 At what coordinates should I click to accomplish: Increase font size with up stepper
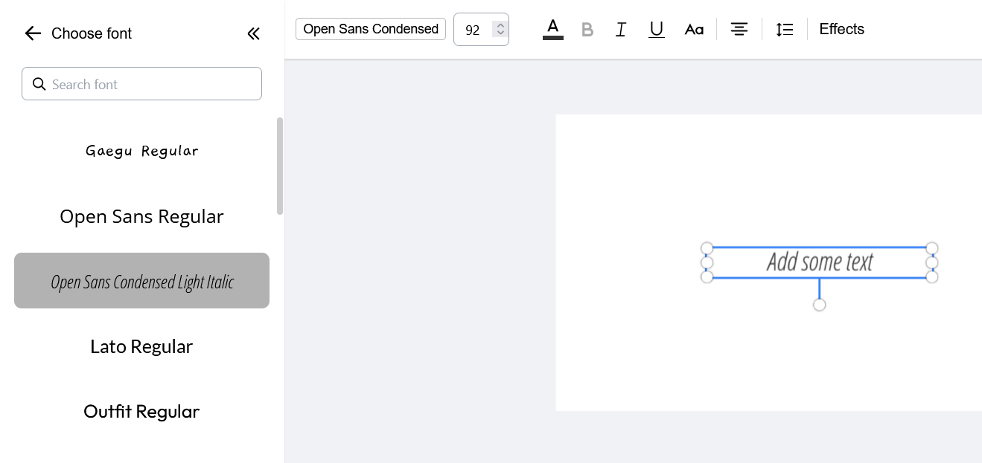click(500, 25)
